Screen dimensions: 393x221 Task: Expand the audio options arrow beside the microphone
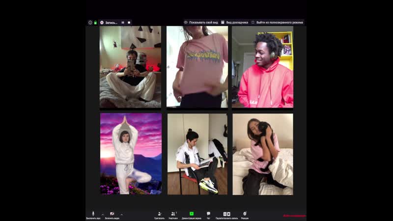(x=103, y=215)
